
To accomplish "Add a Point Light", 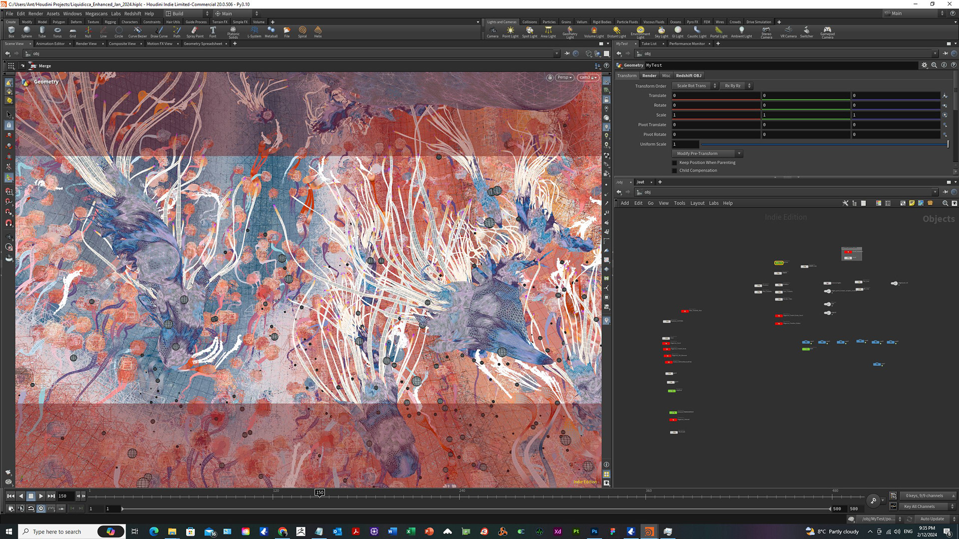I will [510, 32].
